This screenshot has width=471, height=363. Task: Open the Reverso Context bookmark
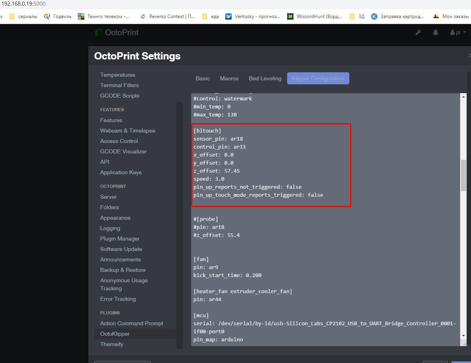[x=167, y=16]
